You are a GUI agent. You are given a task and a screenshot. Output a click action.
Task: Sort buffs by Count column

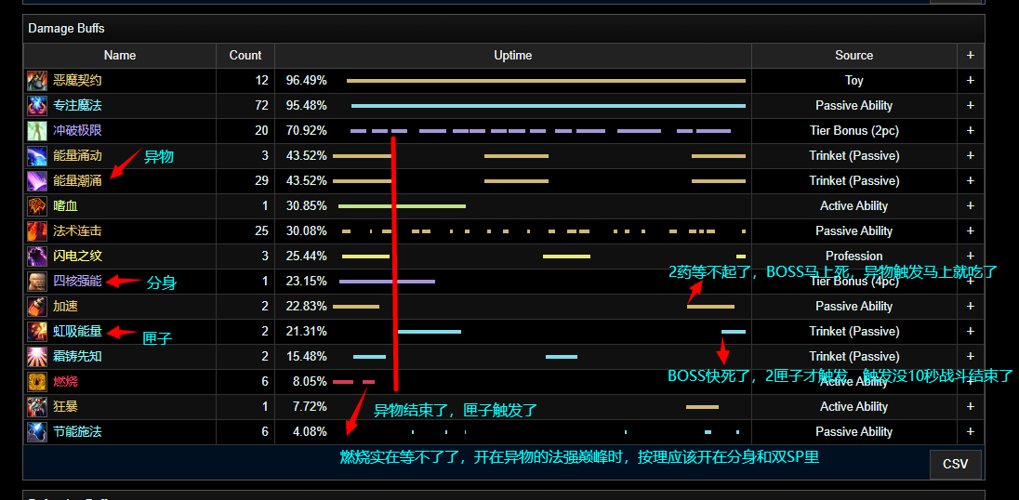pos(245,56)
